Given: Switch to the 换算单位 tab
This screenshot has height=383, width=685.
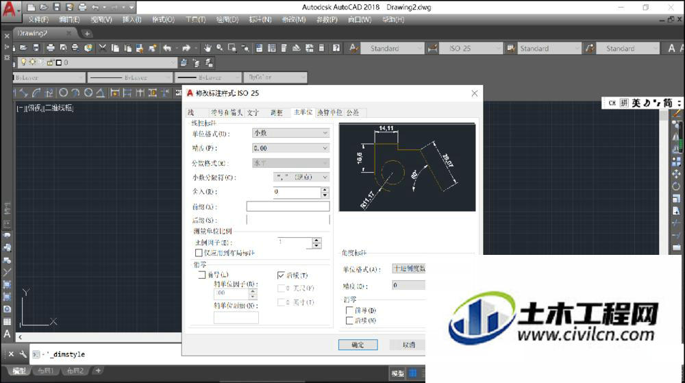Looking at the screenshot, I should (330, 112).
